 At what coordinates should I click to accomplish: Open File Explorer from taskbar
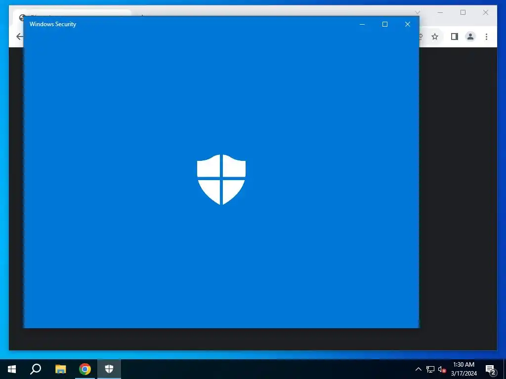(x=60, y=369)
